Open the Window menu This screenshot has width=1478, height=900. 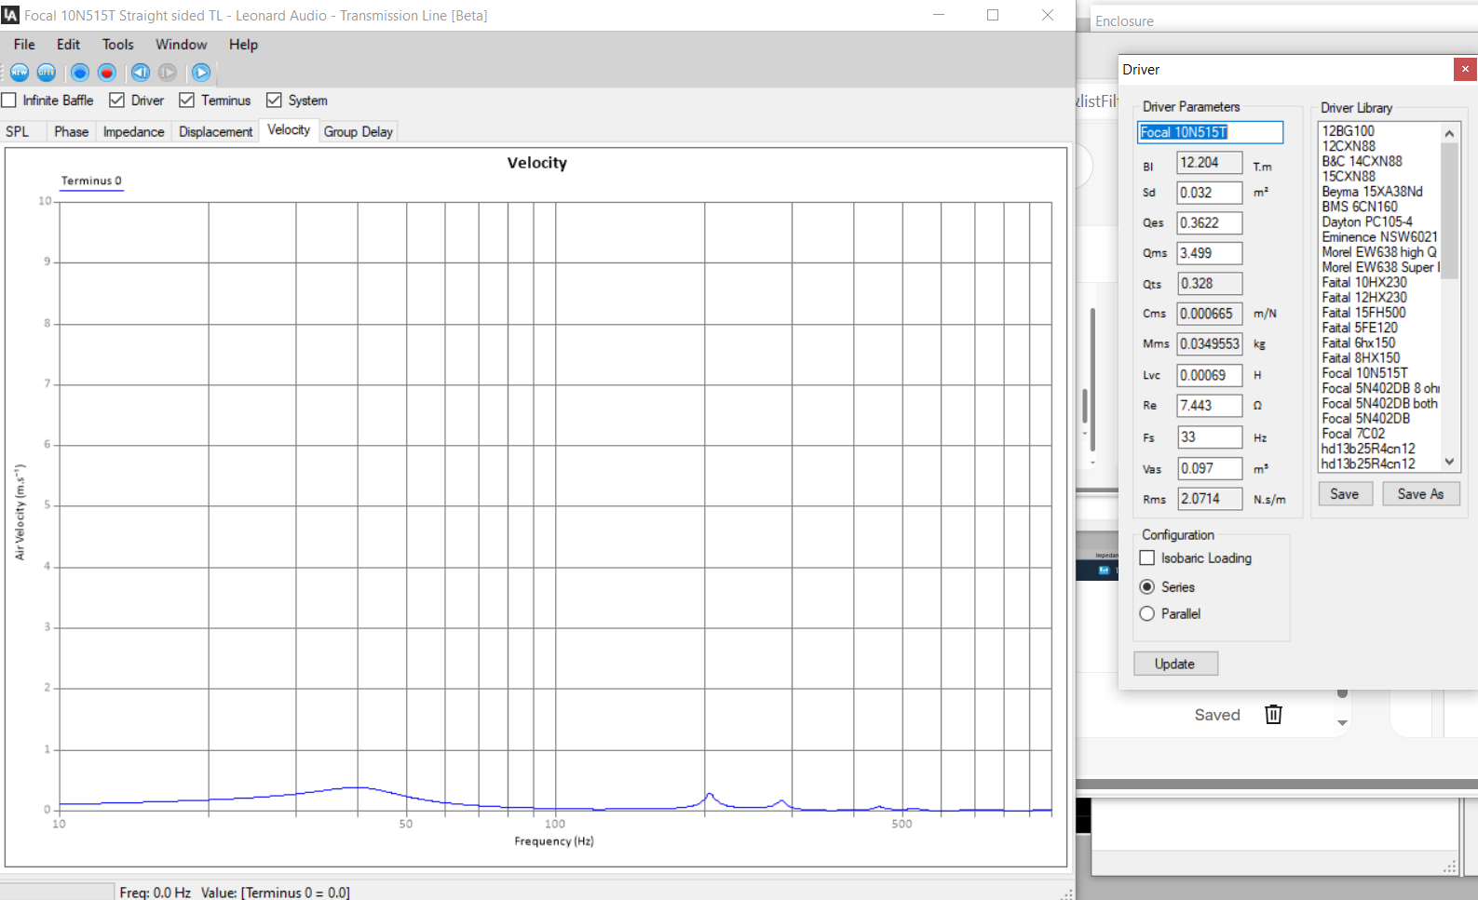point(181,45)
